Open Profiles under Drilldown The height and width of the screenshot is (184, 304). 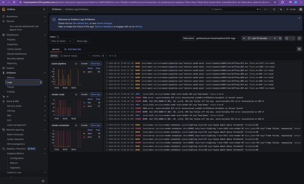coord(11,92)
